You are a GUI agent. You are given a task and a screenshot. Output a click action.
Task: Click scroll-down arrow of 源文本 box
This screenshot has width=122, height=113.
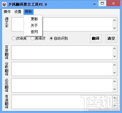[114, 28]
